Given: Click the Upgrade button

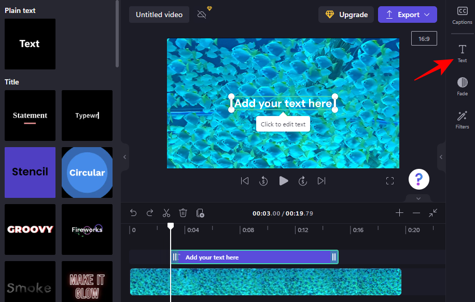Looking at the screenshot, I should point(346,15).
